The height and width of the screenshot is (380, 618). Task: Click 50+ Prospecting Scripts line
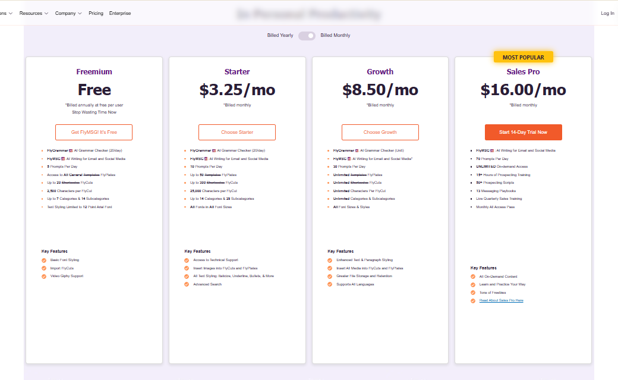[495, 183]
